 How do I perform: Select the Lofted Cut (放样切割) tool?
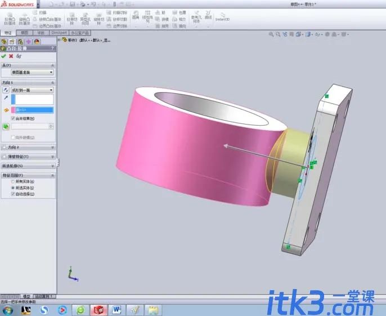pos(117,19)
